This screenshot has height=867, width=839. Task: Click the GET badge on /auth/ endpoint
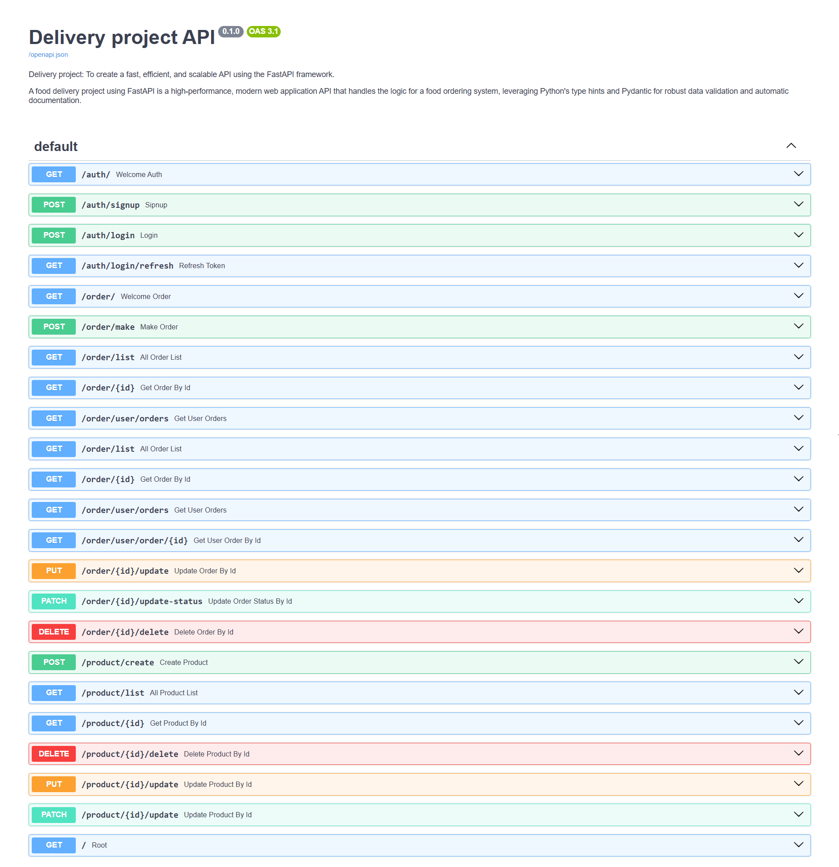(x=53, y=174)
